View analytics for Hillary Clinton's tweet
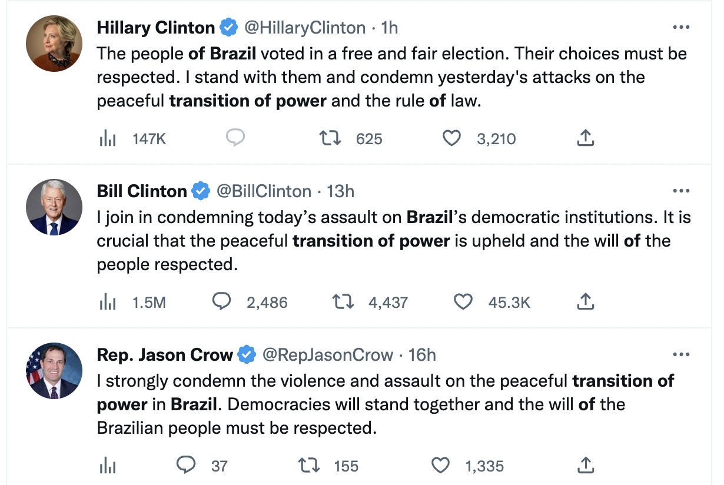This screenshot has height=485, width=724. [x=107, y=138]
